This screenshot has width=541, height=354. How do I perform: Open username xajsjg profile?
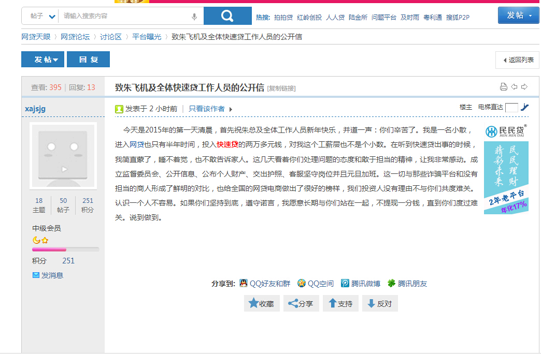click(x=35, y=109)
